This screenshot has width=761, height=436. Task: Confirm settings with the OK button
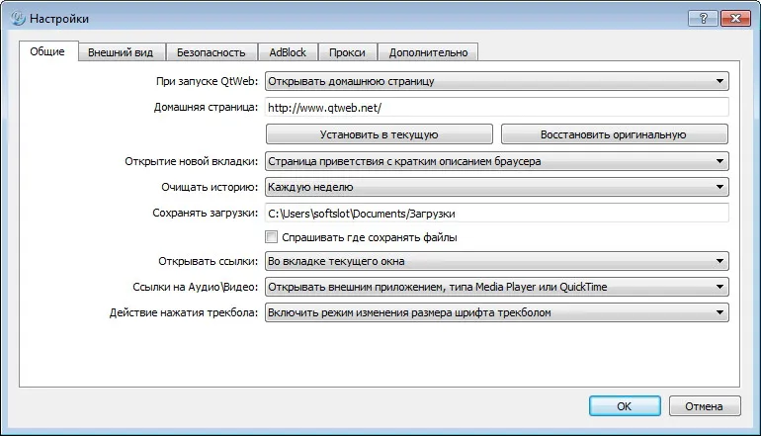[625, 406]
